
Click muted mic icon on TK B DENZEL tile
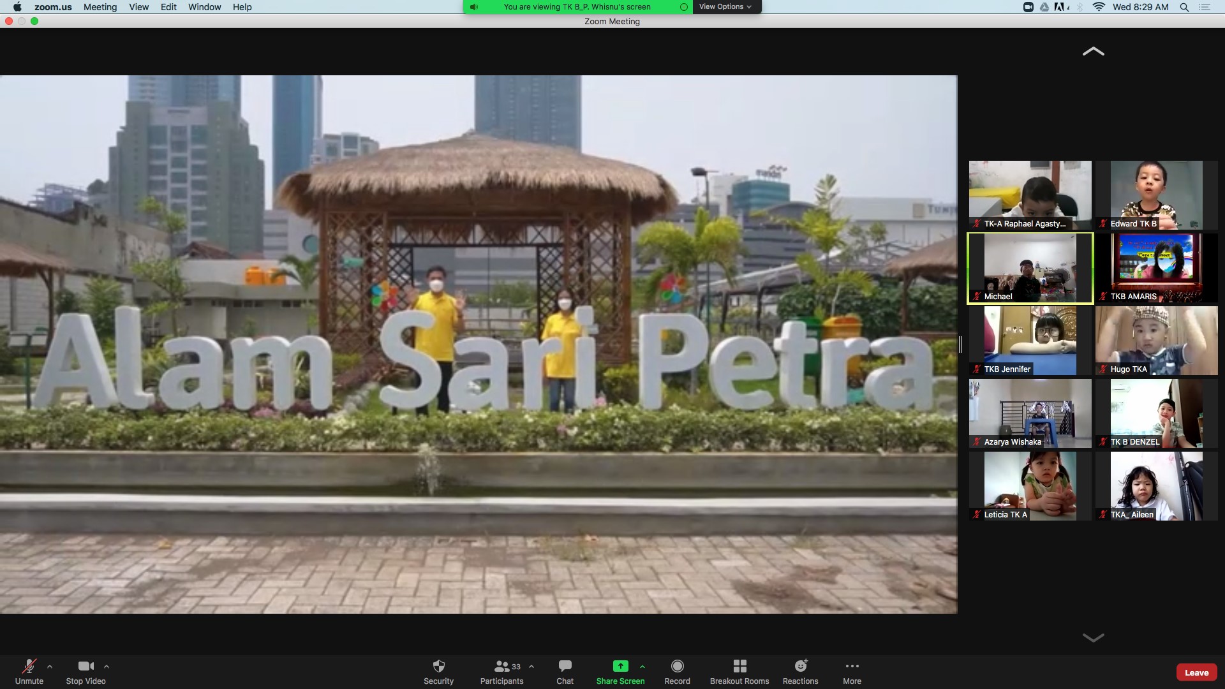1103,442
